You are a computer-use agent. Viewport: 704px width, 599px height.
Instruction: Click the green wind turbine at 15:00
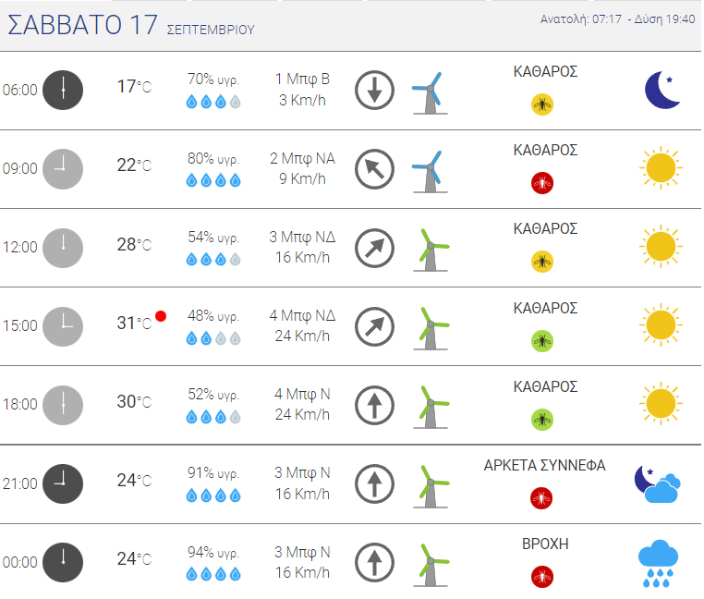[431, 328]
